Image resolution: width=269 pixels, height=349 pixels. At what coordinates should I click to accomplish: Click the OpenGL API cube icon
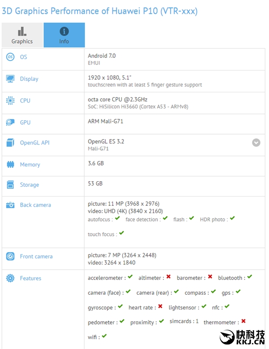10,143
